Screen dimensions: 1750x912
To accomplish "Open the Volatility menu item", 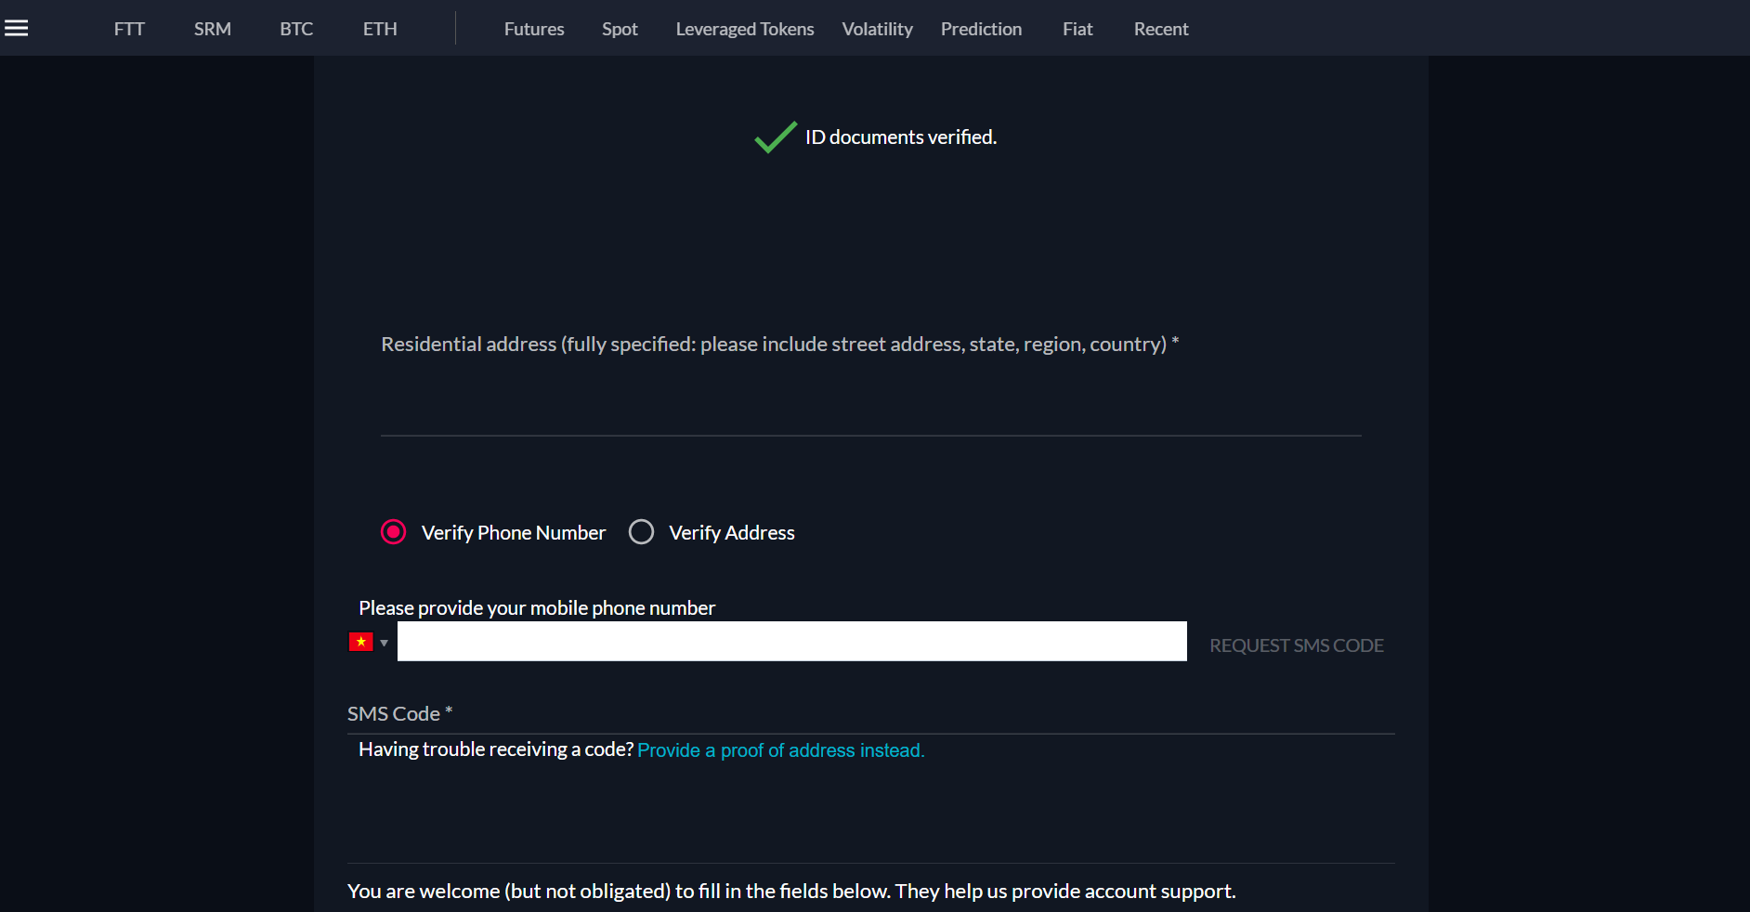I will pyautogui.click(x=877, y=29).
